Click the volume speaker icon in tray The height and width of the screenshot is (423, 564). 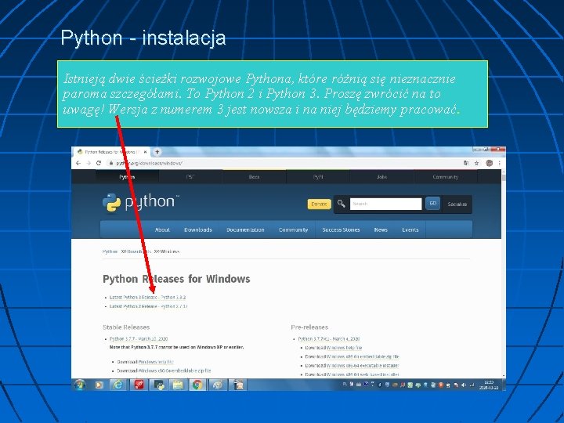pyautogui.click(x=464, y=385)
